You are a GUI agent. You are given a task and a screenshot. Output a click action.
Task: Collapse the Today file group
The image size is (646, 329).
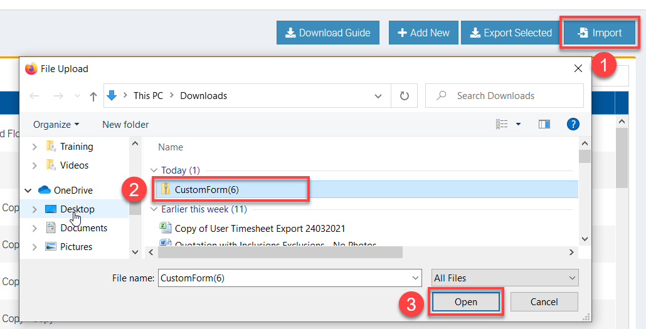154,170
